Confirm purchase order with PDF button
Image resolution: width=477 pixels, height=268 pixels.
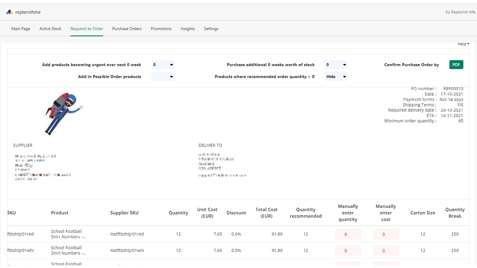[456, 65]
